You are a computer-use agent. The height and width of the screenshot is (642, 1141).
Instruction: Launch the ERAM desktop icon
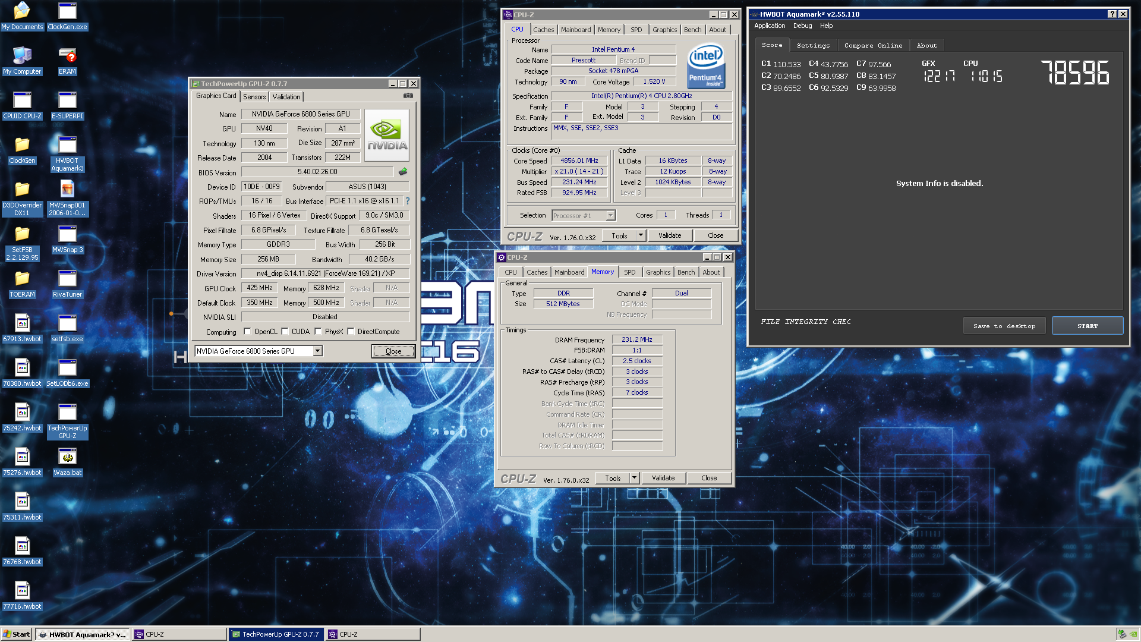(67, 60)
